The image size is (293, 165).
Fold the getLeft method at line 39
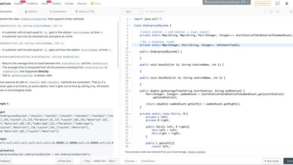point(130,143)
